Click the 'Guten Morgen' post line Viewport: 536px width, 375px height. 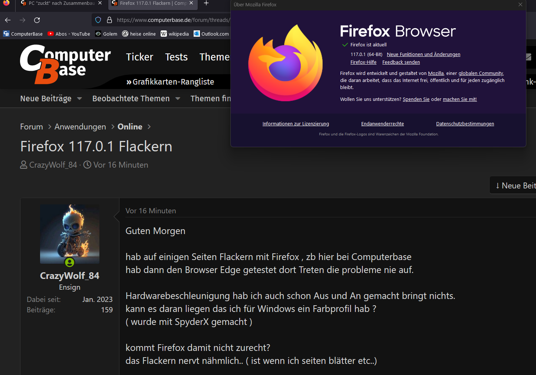[x=155, y=231]
